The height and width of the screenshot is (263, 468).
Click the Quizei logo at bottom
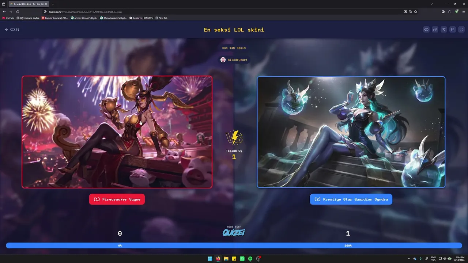[x=234, y=232]
